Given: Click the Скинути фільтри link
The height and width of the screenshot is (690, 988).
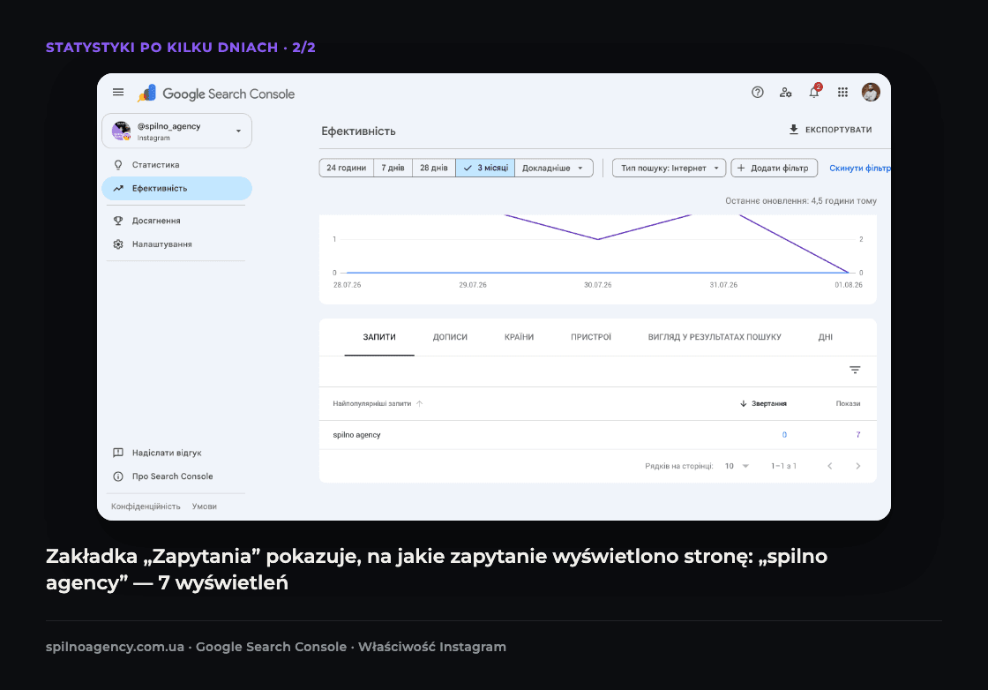Looking at the screenshot, I should 859,169.
